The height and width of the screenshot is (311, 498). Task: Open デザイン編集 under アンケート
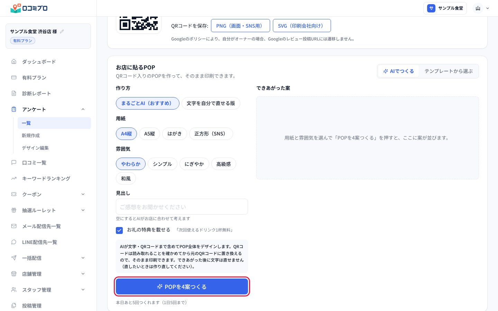coord(54,148)
